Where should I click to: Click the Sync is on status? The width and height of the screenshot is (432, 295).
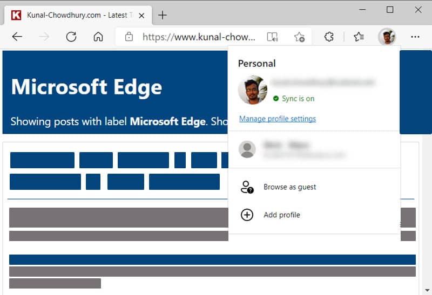pyautogui.click(x=298, y=99)
